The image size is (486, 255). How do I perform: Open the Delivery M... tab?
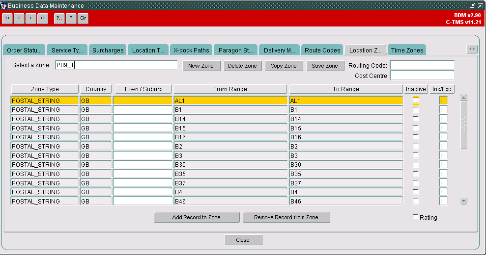pyautogui.click(x=279, y=50)
